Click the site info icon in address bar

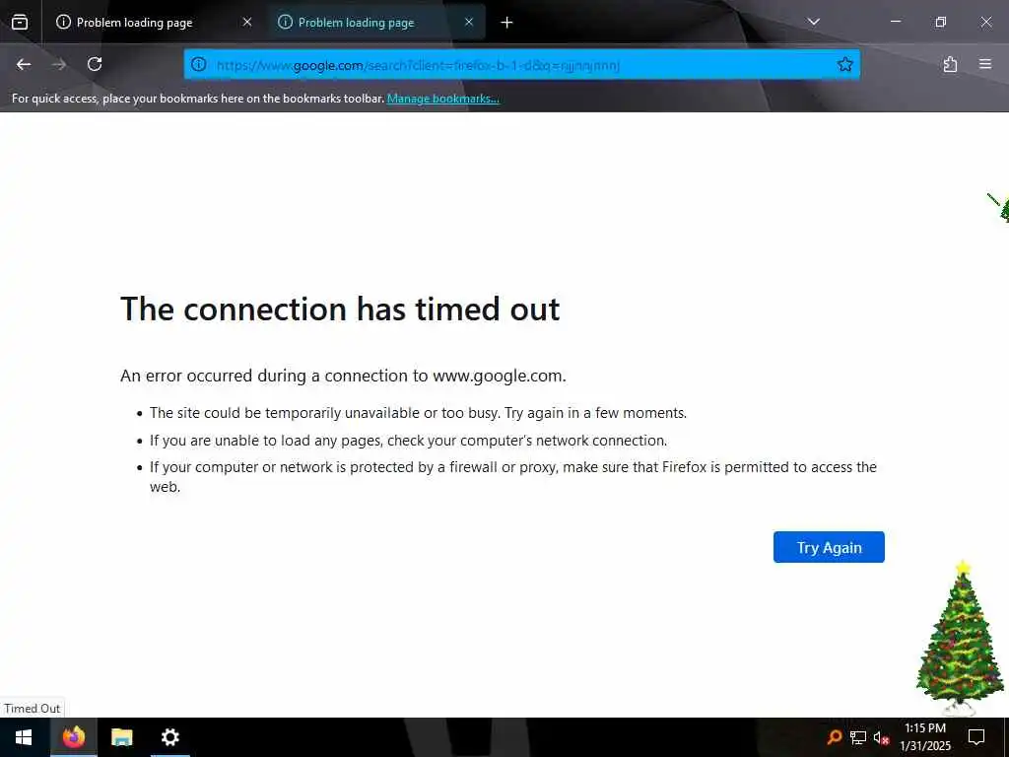point(199,64)
